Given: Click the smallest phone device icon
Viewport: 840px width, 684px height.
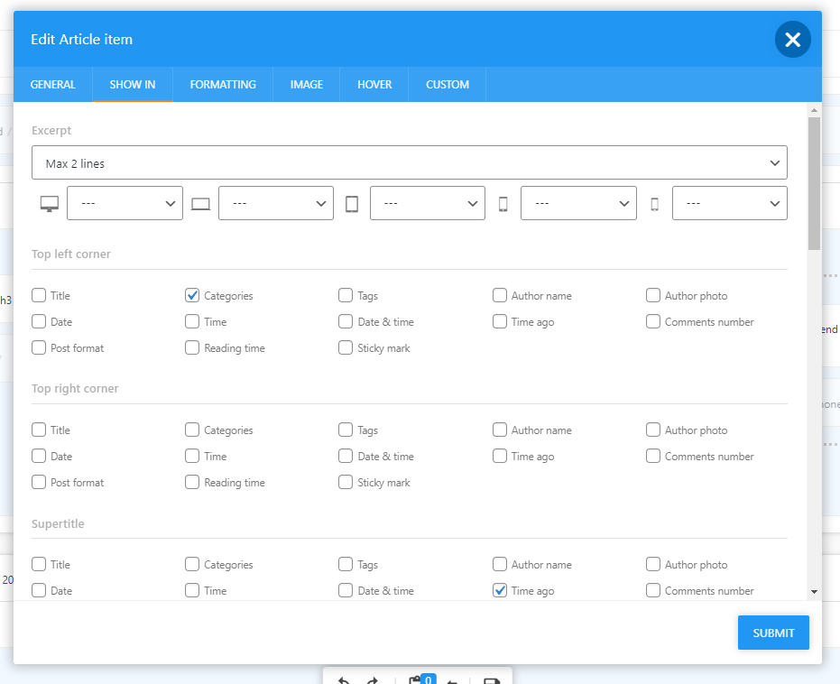Looking at the screenshot, I should coord(654,204).
